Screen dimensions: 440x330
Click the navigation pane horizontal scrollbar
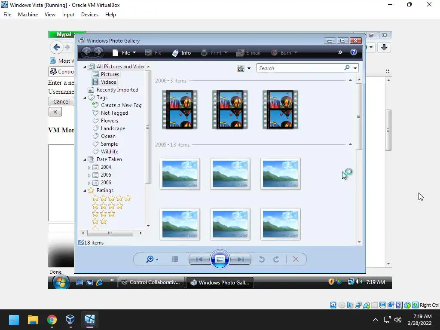(110, 233)
